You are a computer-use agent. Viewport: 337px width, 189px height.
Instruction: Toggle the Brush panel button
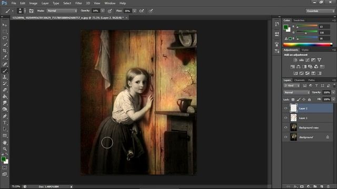point(31,10)
